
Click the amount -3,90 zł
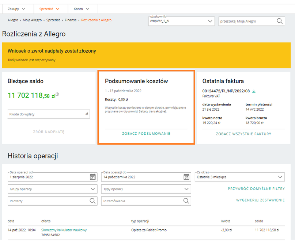click(227, 230)
